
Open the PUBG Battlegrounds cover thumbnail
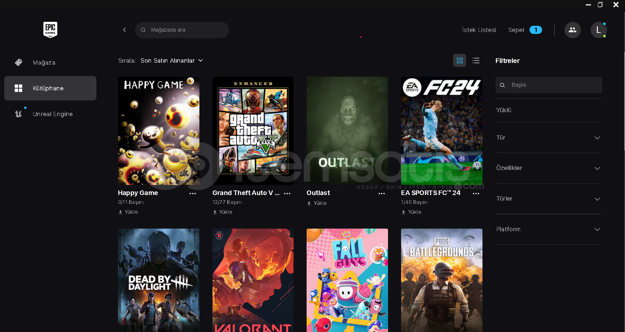click(442, 280)
